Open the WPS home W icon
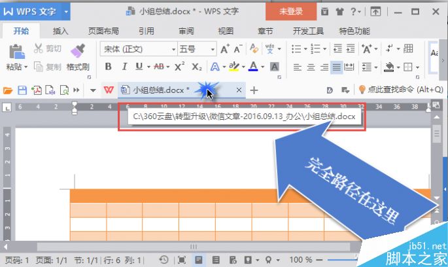The height and width of the screenshot is (267, 448). point(109,90)
